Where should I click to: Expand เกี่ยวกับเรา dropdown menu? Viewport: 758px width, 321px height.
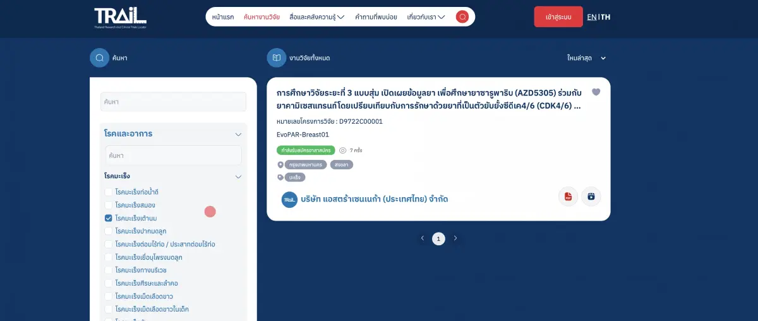pyautogui.click(x=426, y=17)
